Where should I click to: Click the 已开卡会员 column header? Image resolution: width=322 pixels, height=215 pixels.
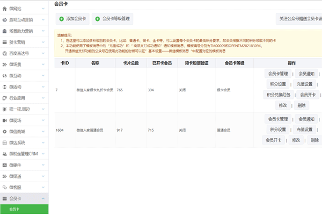162,63
